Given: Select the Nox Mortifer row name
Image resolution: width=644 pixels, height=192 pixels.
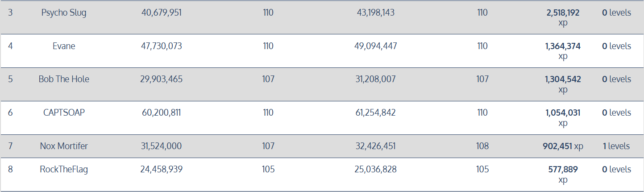Looking at the screenshot, I should (64, 146).
